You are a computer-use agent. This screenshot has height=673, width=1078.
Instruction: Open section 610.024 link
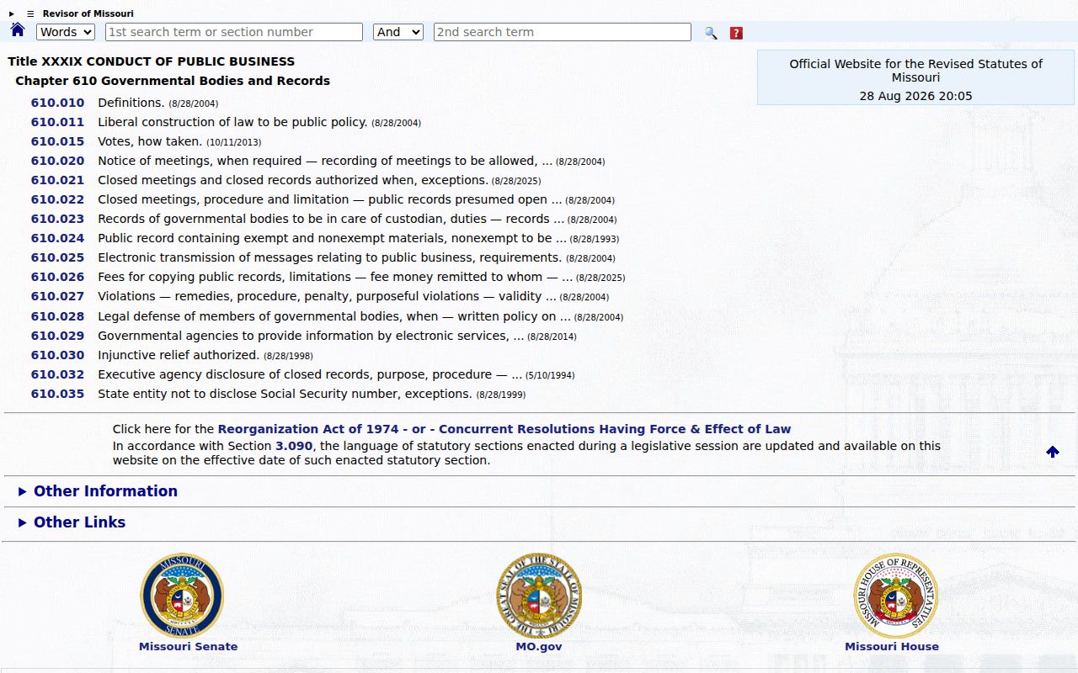(57, 238)
